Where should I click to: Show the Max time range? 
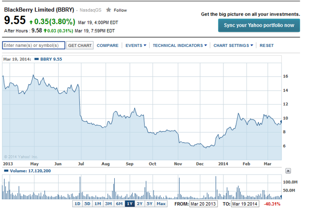[161, 204]
